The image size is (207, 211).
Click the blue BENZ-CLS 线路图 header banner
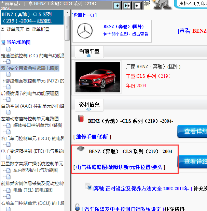tap(32, 17)
